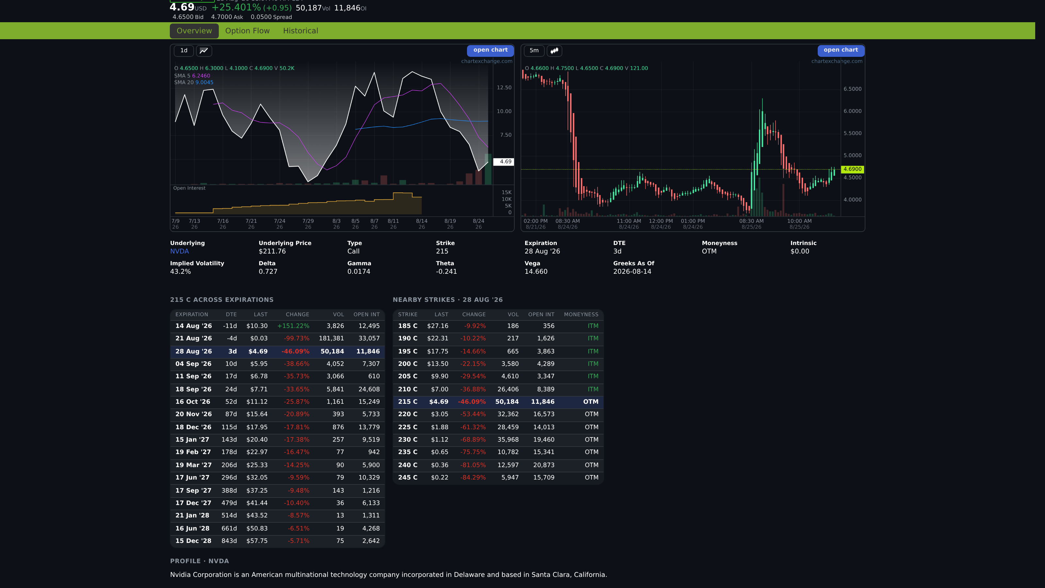Select the line chart type icon
1045x588 pixels.
pyautogui.click(x=204, y=51)
